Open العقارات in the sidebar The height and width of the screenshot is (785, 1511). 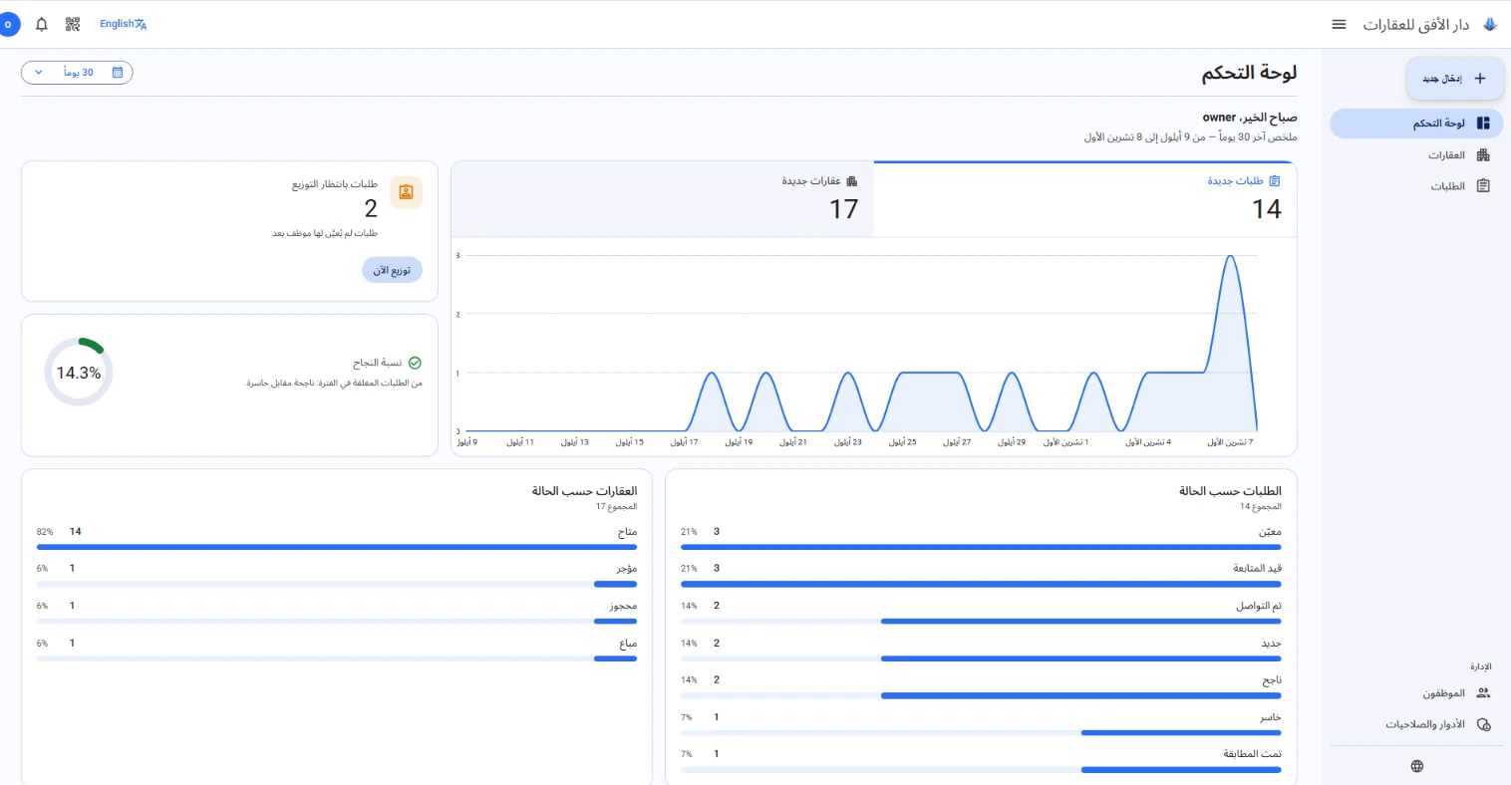click(x=1416, y=154)
